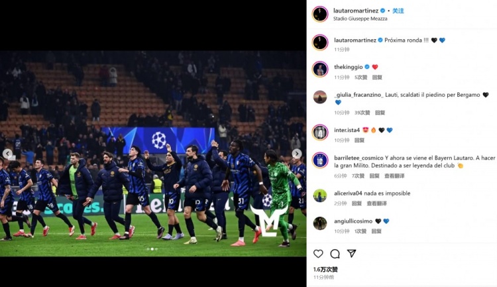This screenshot has height=287, width=497.
Task: Reply to _giulia_fracanzino_'s comment
Action: pos(380,113)
